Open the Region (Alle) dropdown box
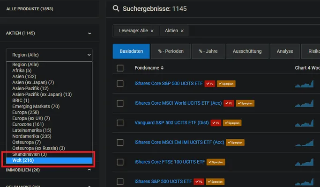Screen dimensions: 320x187 (49, 55)
